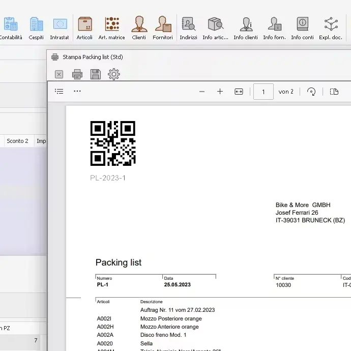Open print settings gear icon
Image resolution: width=351 pixels, height=351 pixels.
tap(114, 74)
